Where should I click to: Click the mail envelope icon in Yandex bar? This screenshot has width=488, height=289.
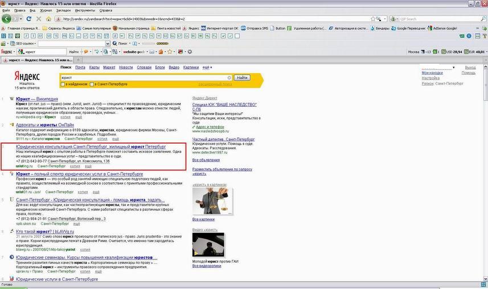click(151, 52)
